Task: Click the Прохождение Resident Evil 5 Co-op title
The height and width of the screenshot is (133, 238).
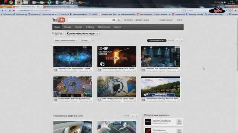Action: tap(119, 68)
